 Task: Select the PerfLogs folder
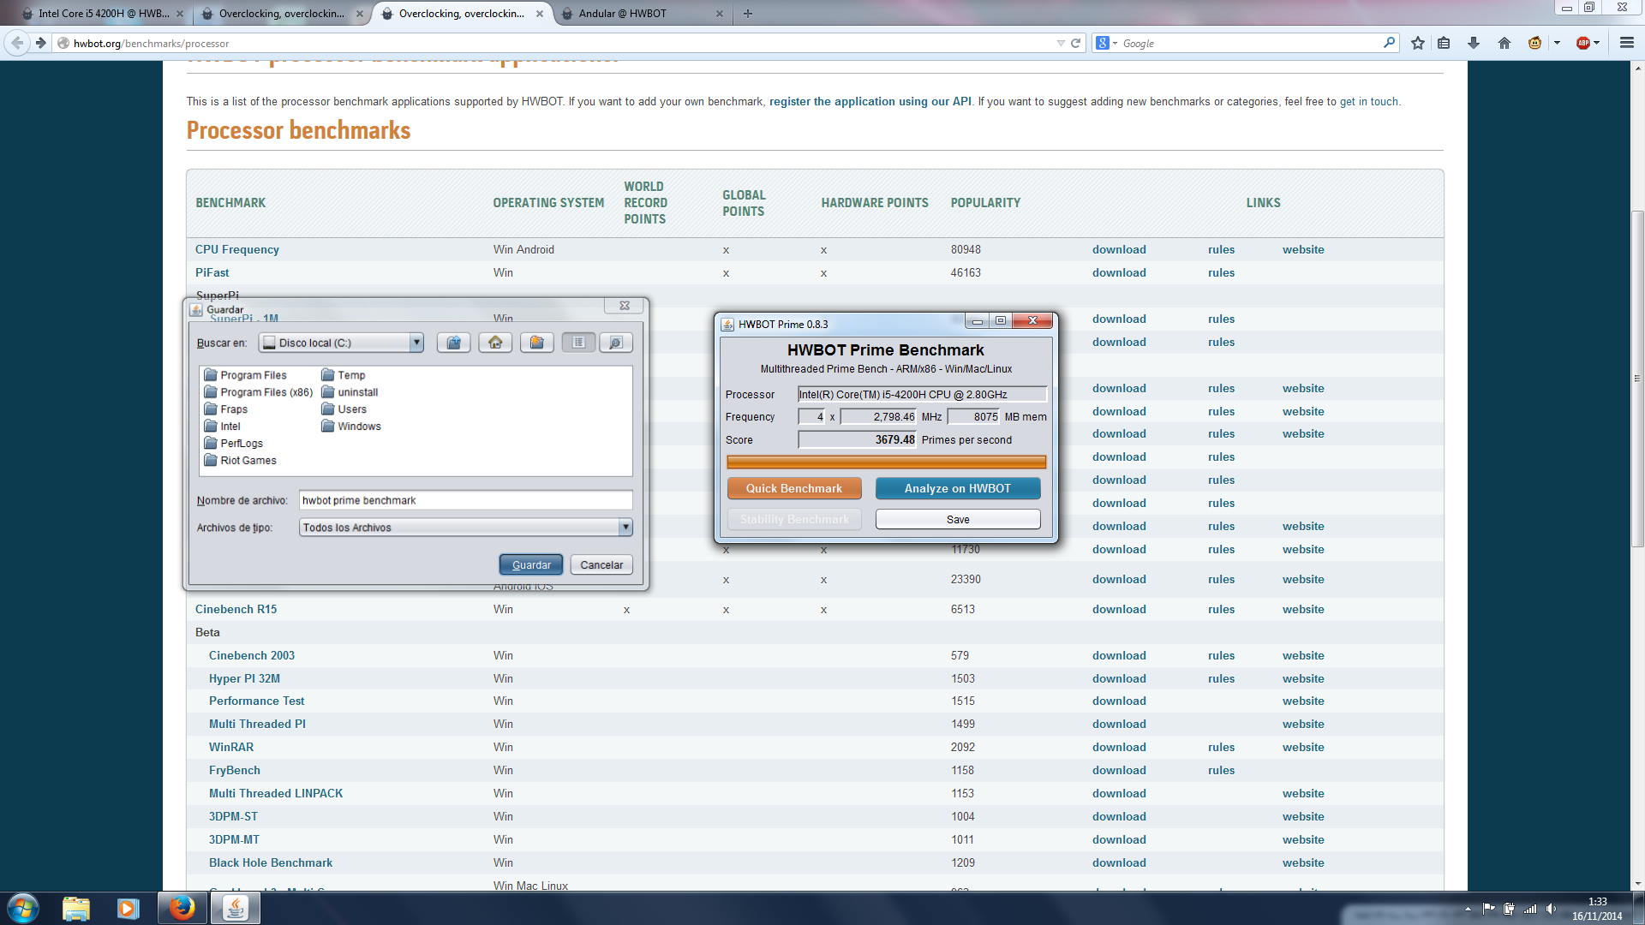pyautogui.click(x=234, y=444)
